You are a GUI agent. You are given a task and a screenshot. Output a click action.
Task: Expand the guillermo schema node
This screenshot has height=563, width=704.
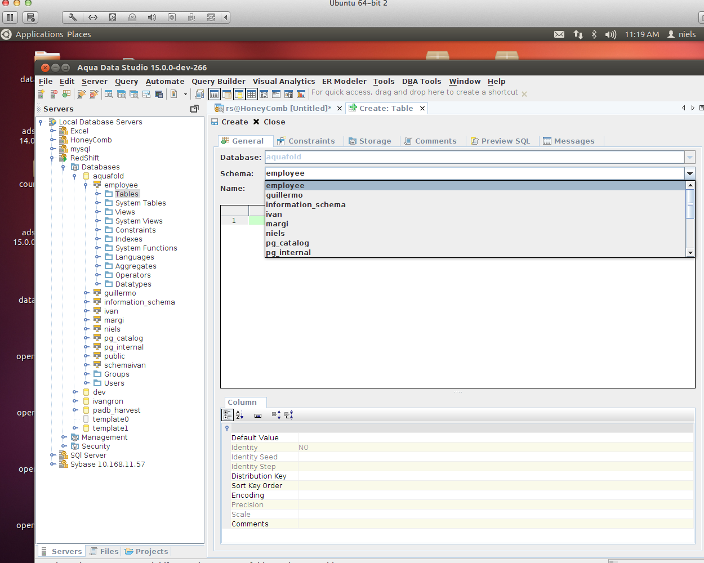[86, 293]
